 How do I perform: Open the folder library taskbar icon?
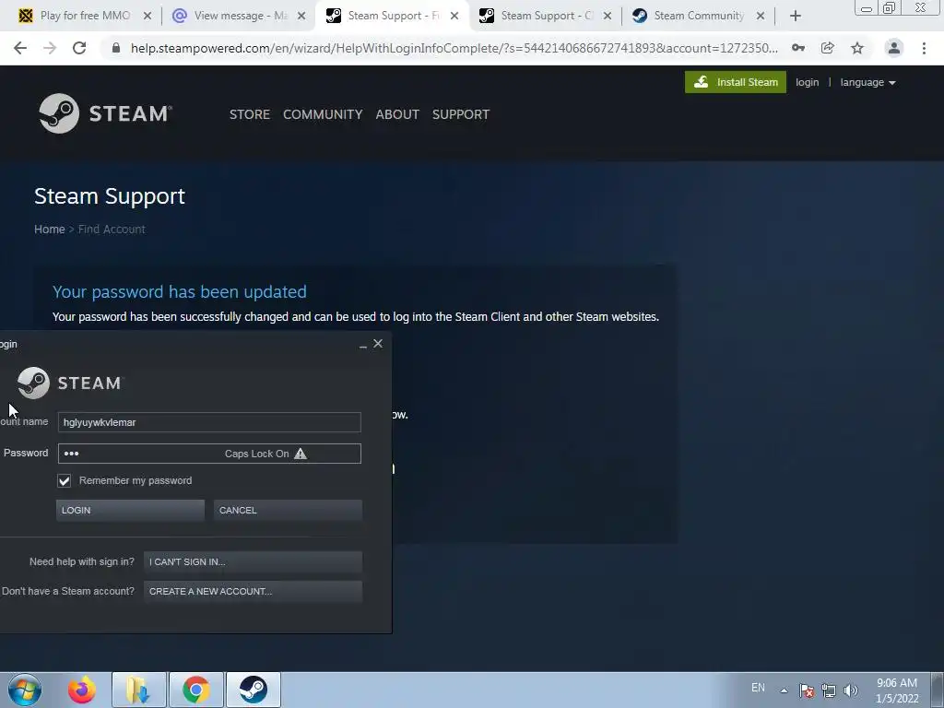138,690
